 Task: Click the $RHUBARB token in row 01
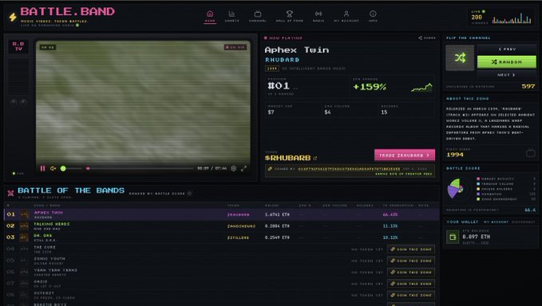tap(238, 214)
